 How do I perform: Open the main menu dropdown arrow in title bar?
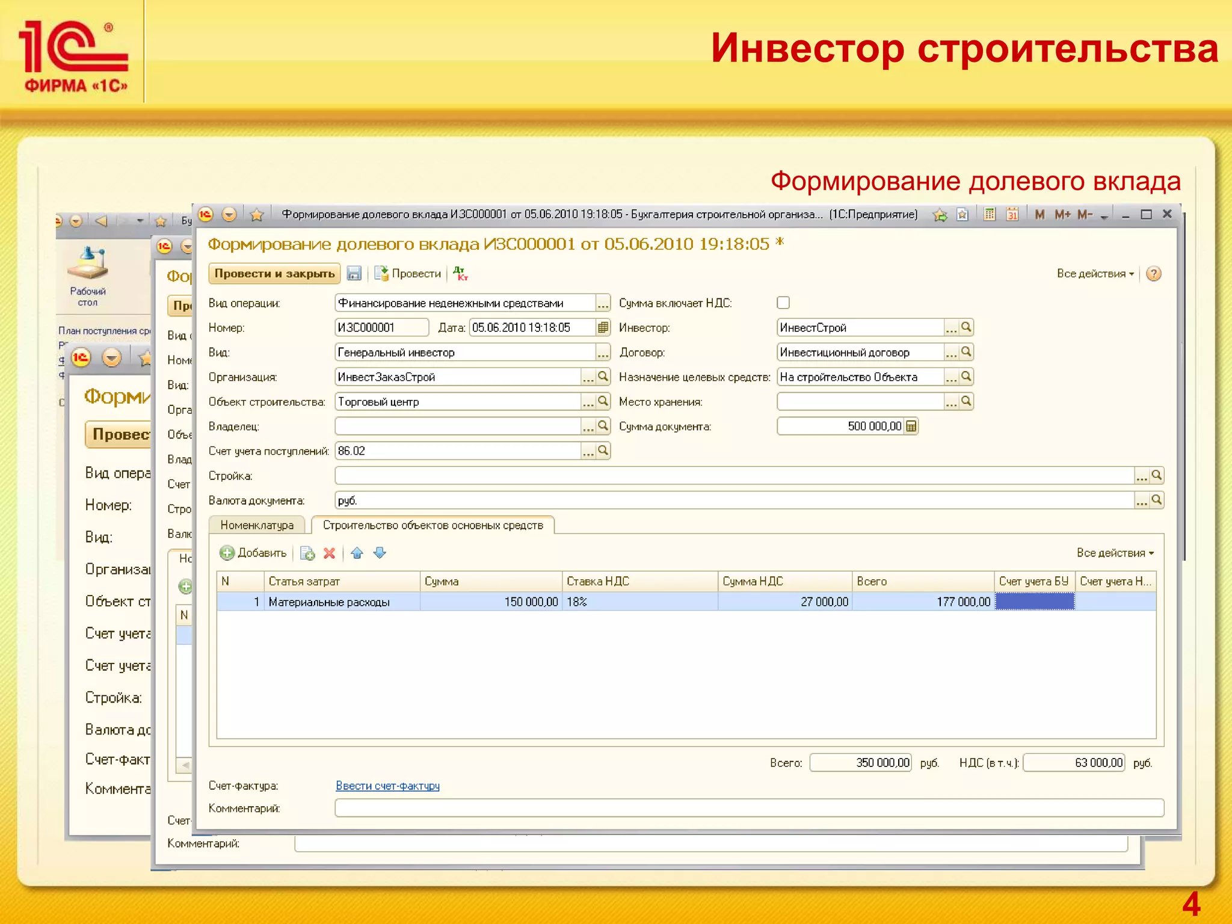click(x=229, y=214)
